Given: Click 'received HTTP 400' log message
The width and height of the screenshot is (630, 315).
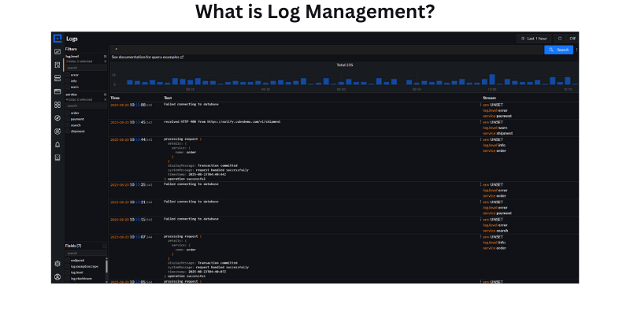Looking at the screenshot, I should pos(222,121).
